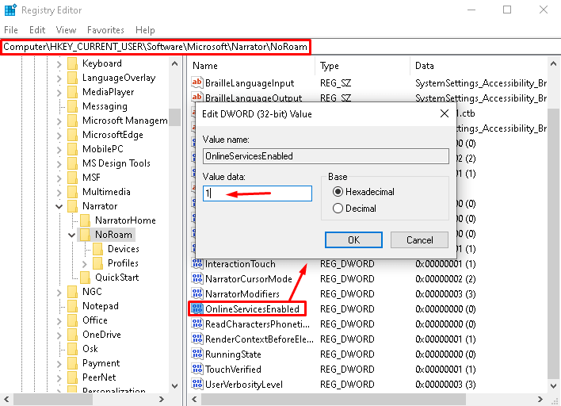Sort values by the Data column header
Image resolution: width=561 pixels, height=406 pixels.
pos(479,66)
